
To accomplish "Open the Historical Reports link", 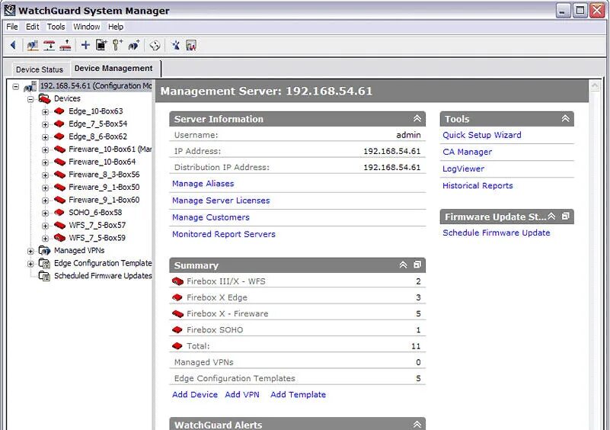I will tap(477, 185).
